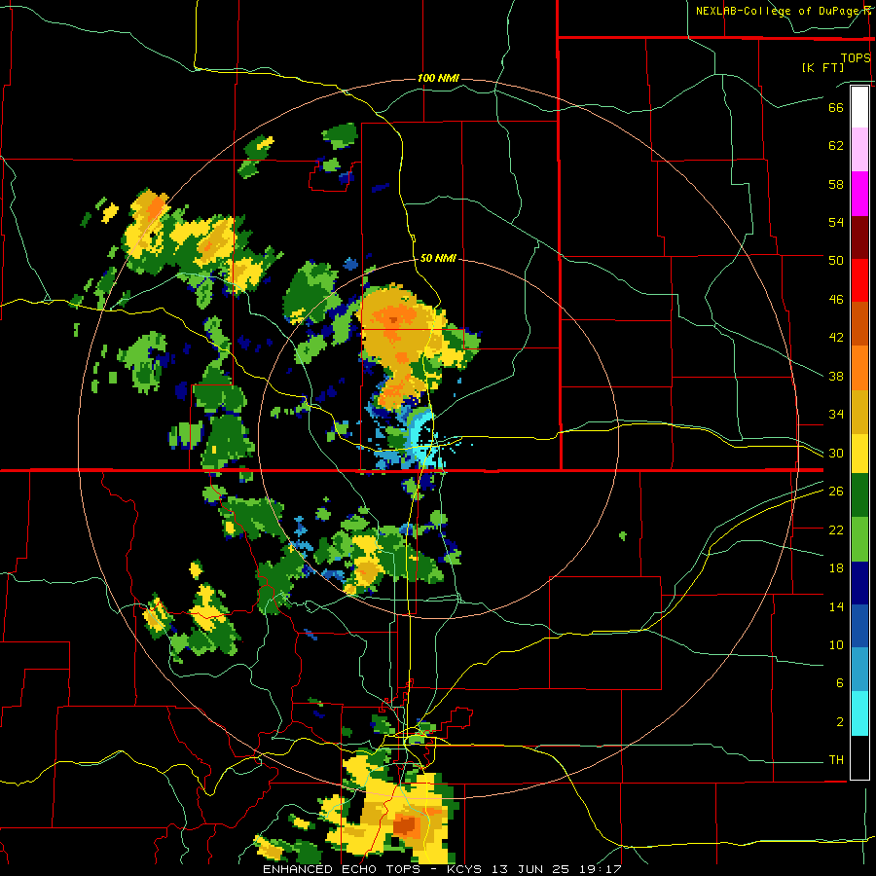This screenshot has height=876, width=876.
Task: Click the 50 legend value
Action: (x=836, y=261)
